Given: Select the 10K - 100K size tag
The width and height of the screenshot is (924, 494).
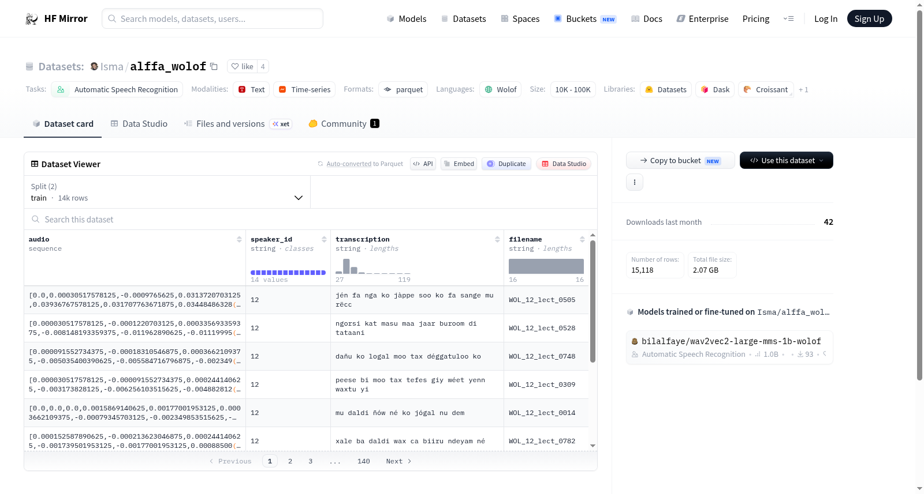Looking at the screenshot, I should tap(573, 89).
